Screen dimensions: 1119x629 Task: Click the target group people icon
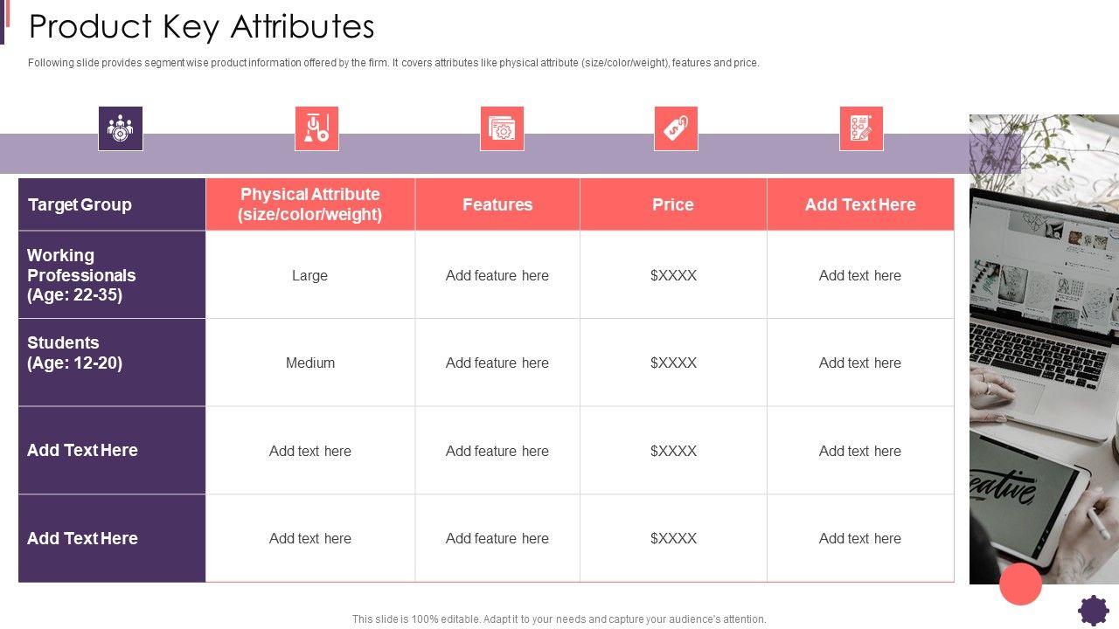[121, 128]
